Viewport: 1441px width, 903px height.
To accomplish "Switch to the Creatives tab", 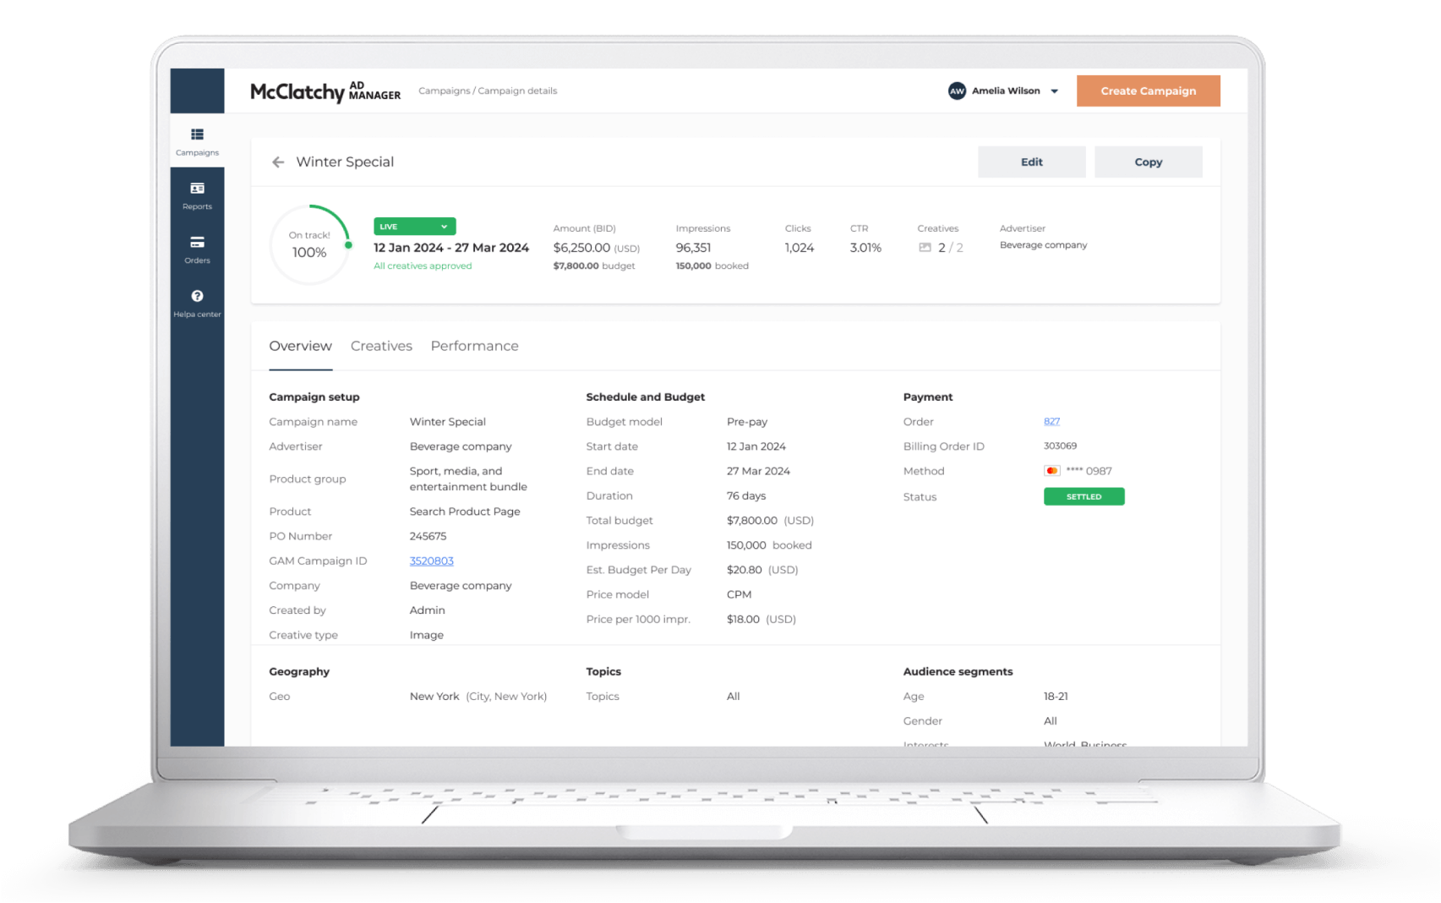I will pos(381,346).
